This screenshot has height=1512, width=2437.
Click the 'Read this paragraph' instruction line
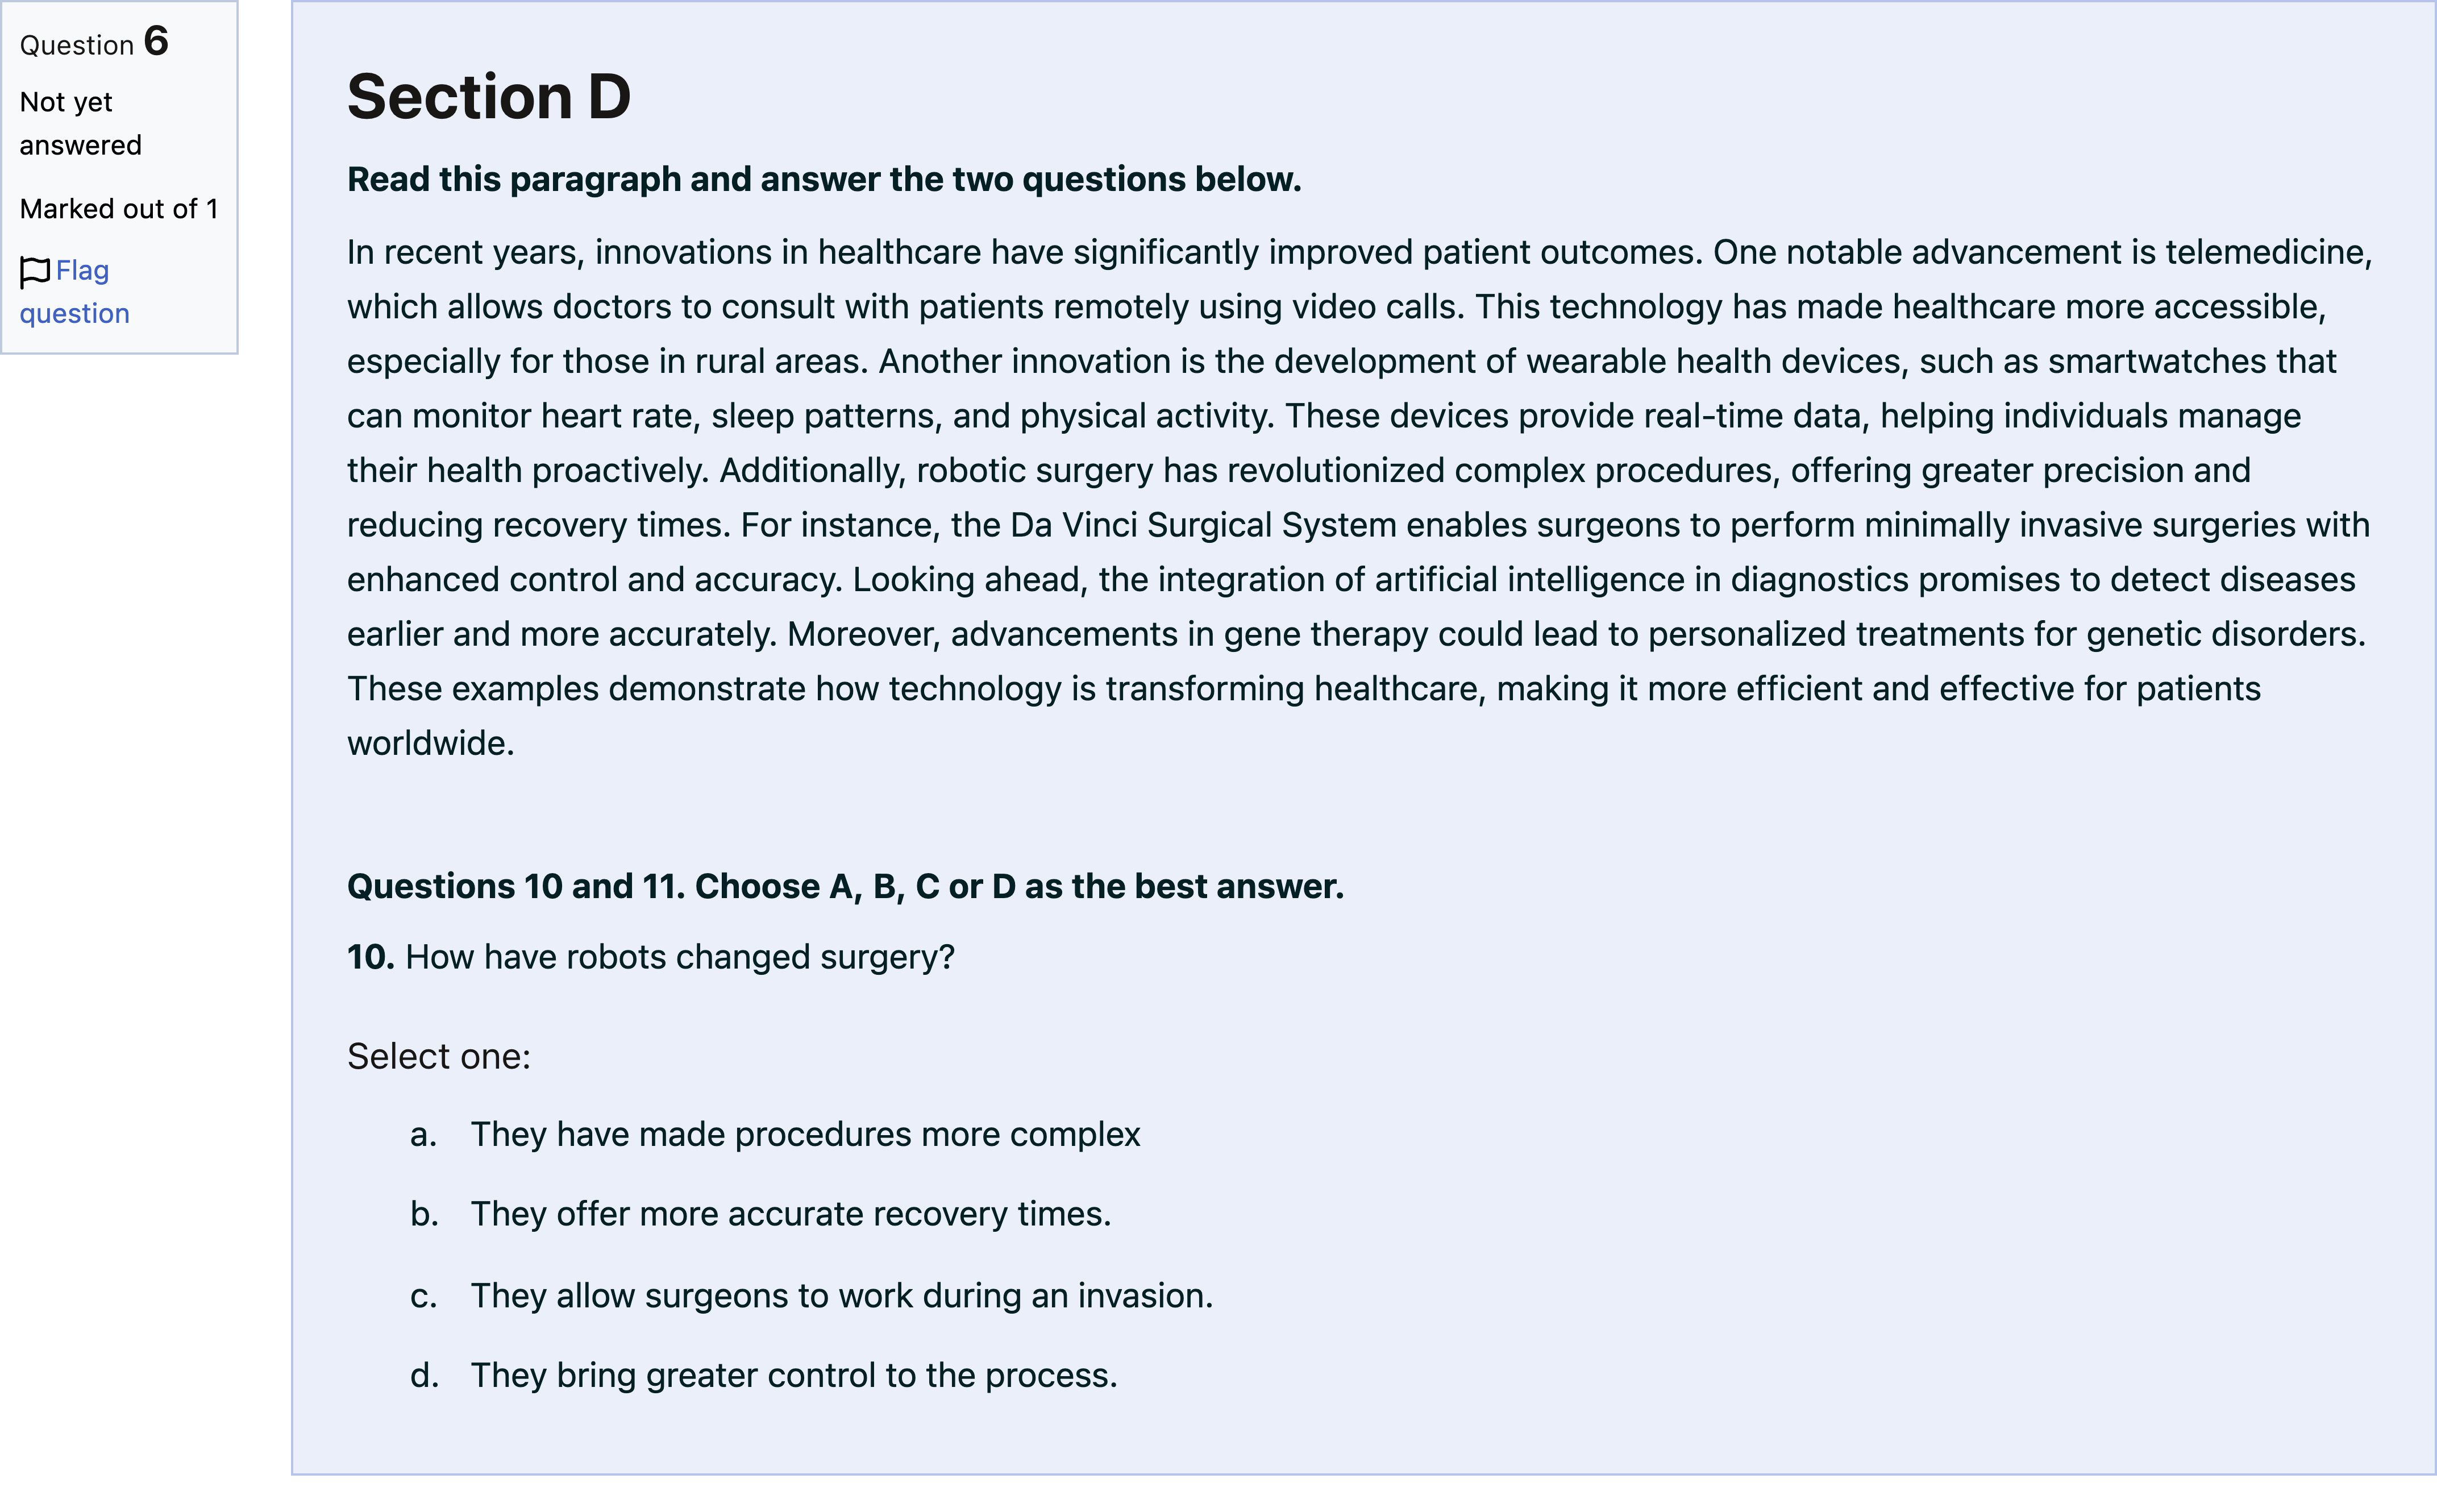pos(824,180)
